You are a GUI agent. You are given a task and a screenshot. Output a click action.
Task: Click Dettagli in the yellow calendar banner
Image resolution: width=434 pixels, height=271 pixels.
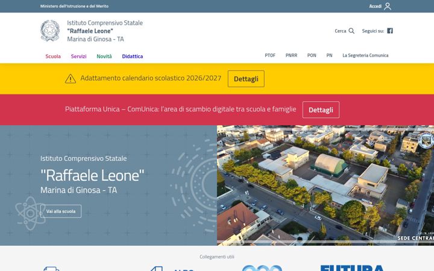coord(246,79)
